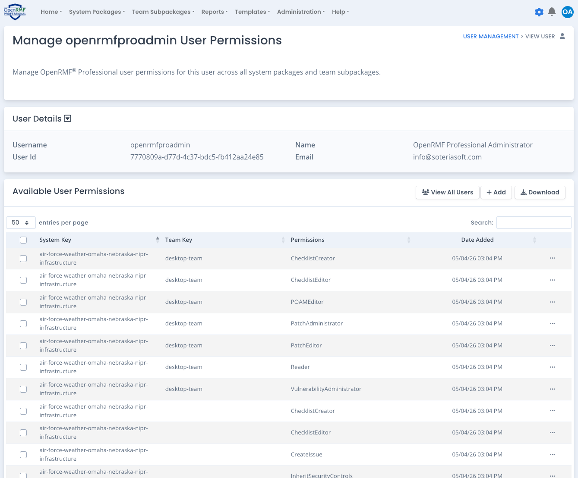This screenshot has width=578, height=478.
Task: Select the email info@soteriasoft.com text
Action: point(447,157)
